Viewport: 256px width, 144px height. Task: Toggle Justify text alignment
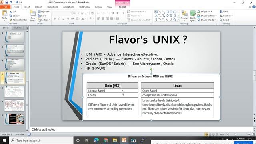(112, 19)
